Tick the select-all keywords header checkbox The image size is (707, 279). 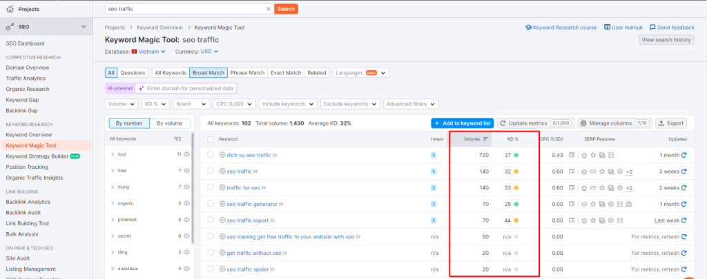point(211,139)
